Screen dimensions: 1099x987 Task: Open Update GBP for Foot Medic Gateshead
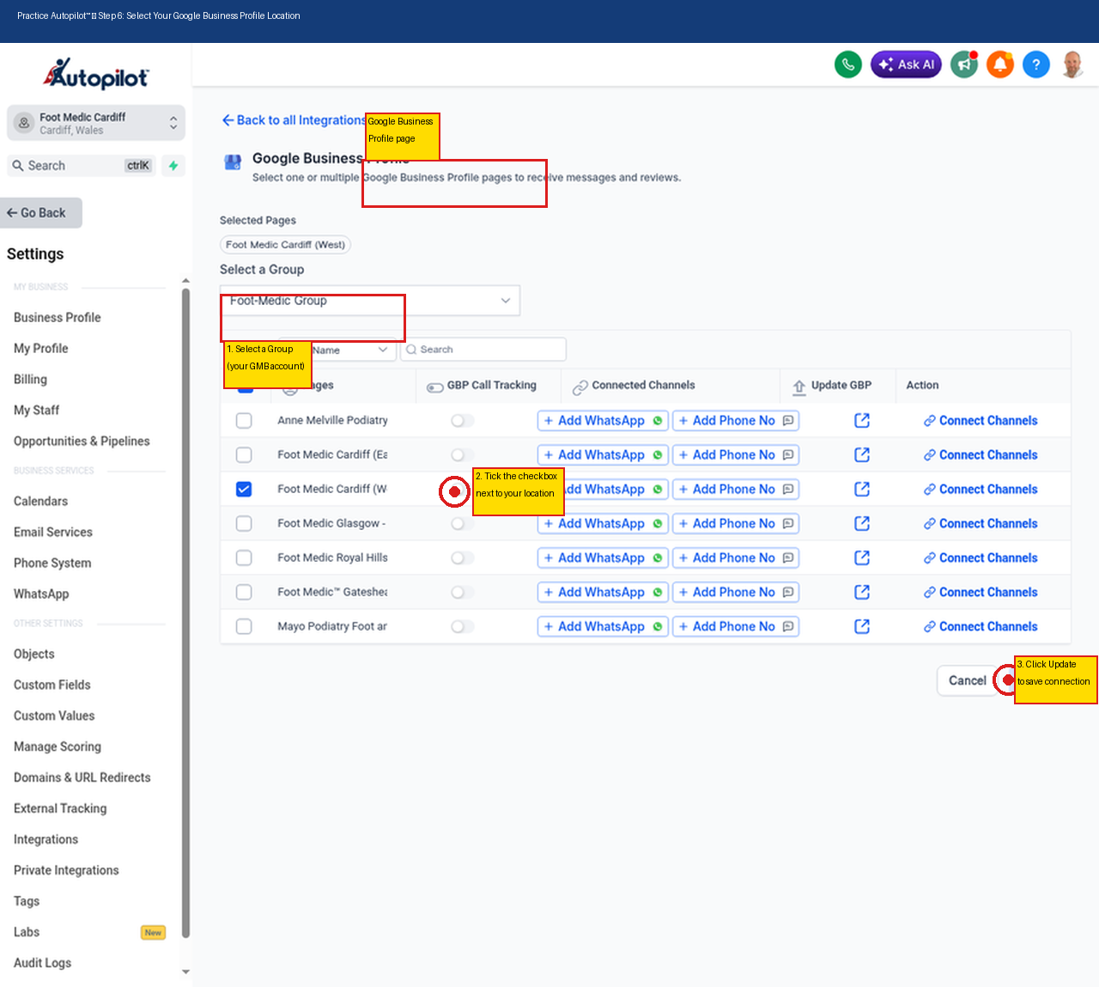862,592
